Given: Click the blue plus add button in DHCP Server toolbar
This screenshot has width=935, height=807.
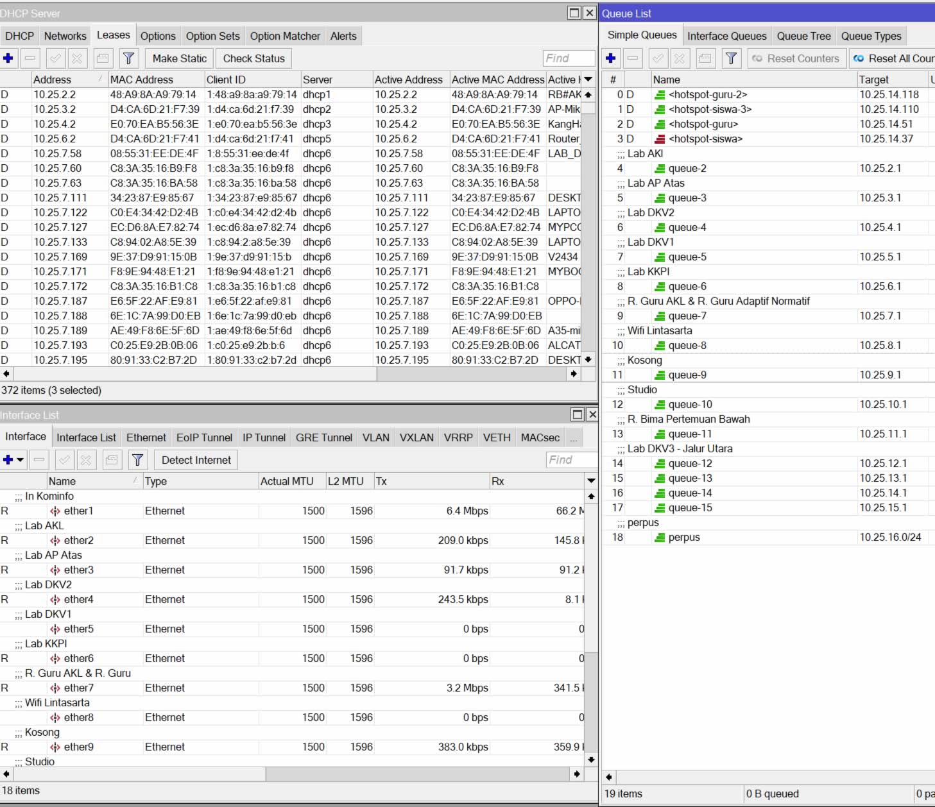Looking at the screenshot, I should [8, 58].
